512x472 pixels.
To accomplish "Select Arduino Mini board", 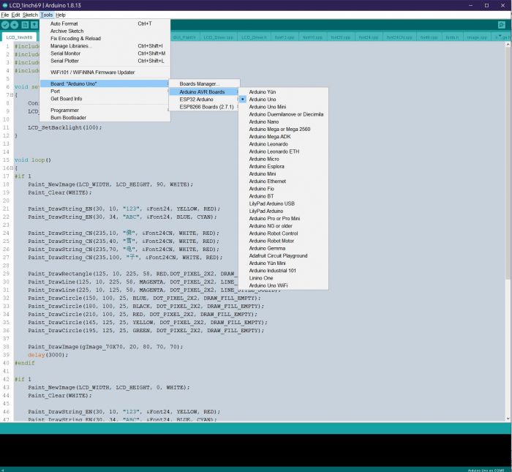I will [x=284, y=173].
